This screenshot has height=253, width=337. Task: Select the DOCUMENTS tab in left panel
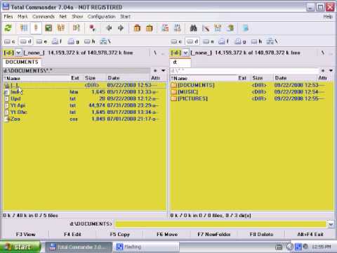click(x=22, y=62)
